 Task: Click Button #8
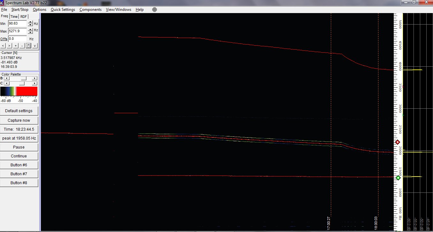coord(19,183)
